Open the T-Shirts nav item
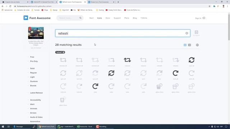Image resolution: width=230 pixels, height=129 pixels. [144, 18]
